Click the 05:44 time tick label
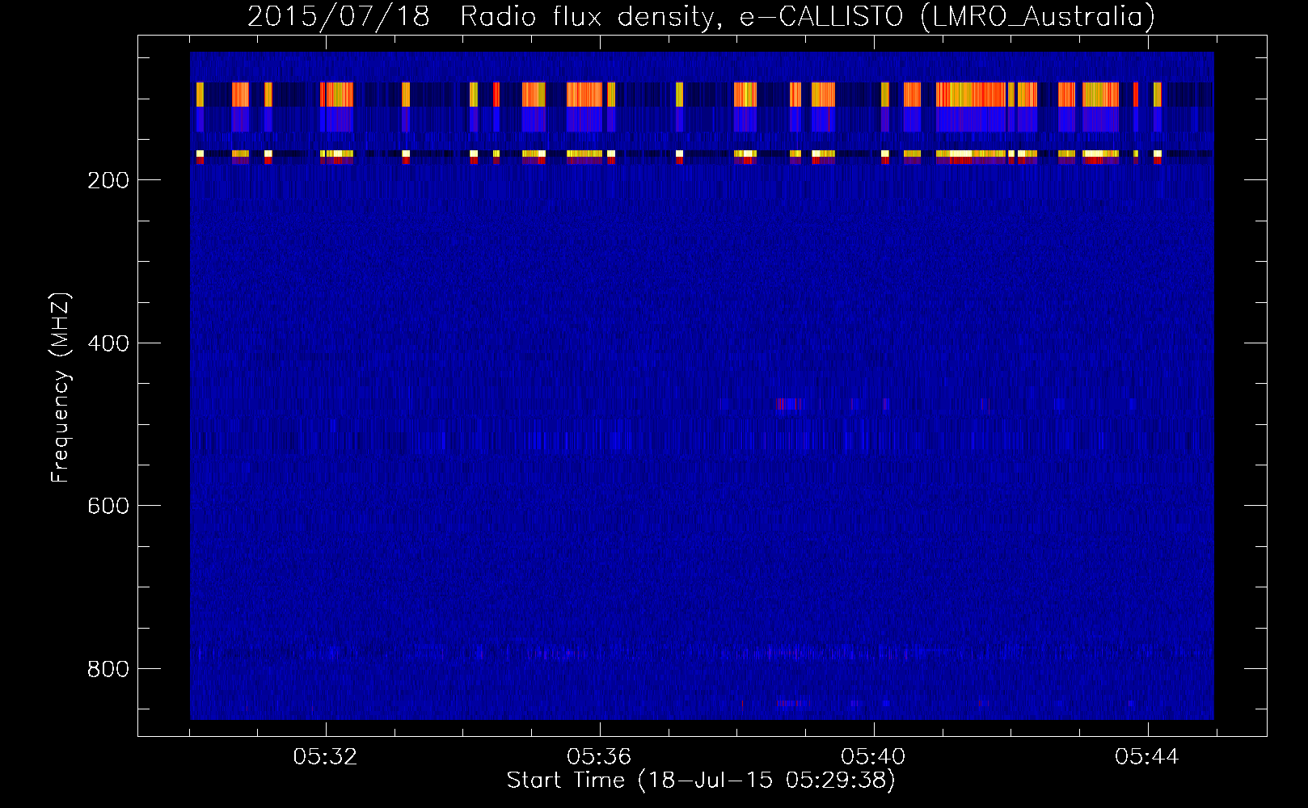Screen dimensions: 1308x808 [1147, 757]
